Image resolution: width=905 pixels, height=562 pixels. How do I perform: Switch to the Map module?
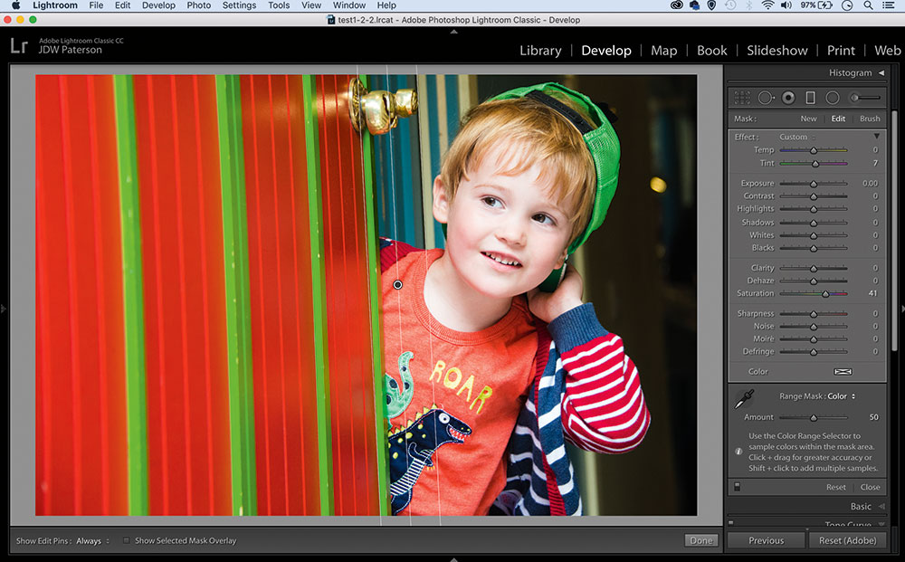(x=663, y=50)
